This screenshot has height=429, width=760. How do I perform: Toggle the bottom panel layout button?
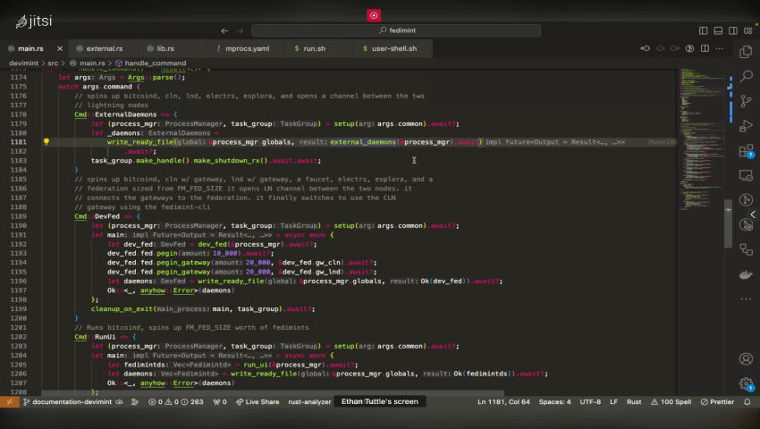pos(717,30)
